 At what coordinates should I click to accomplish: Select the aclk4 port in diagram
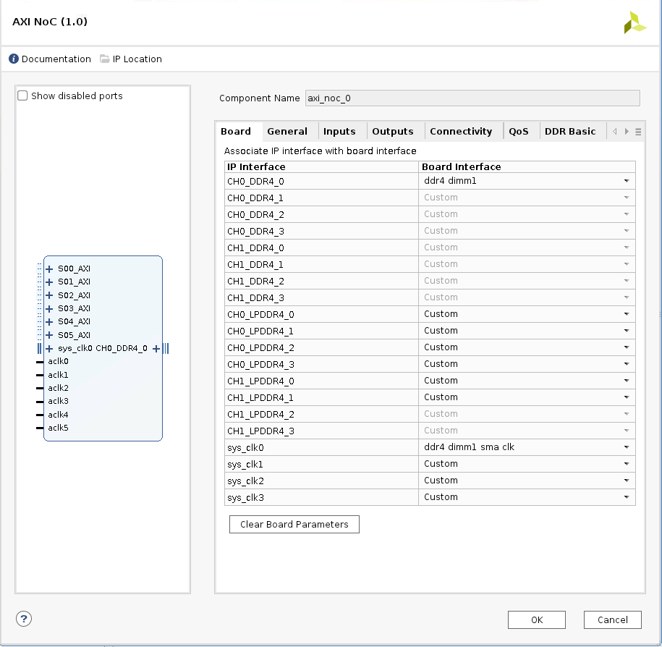59,414
